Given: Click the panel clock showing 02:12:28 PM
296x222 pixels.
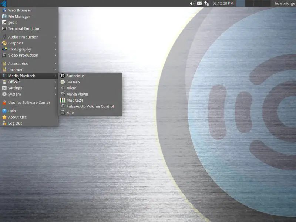Looking at the screenshot, I should click(x=223, y=3).
